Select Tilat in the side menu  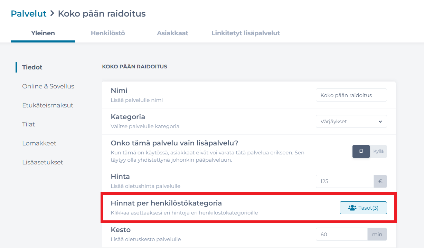click(29, 124)
